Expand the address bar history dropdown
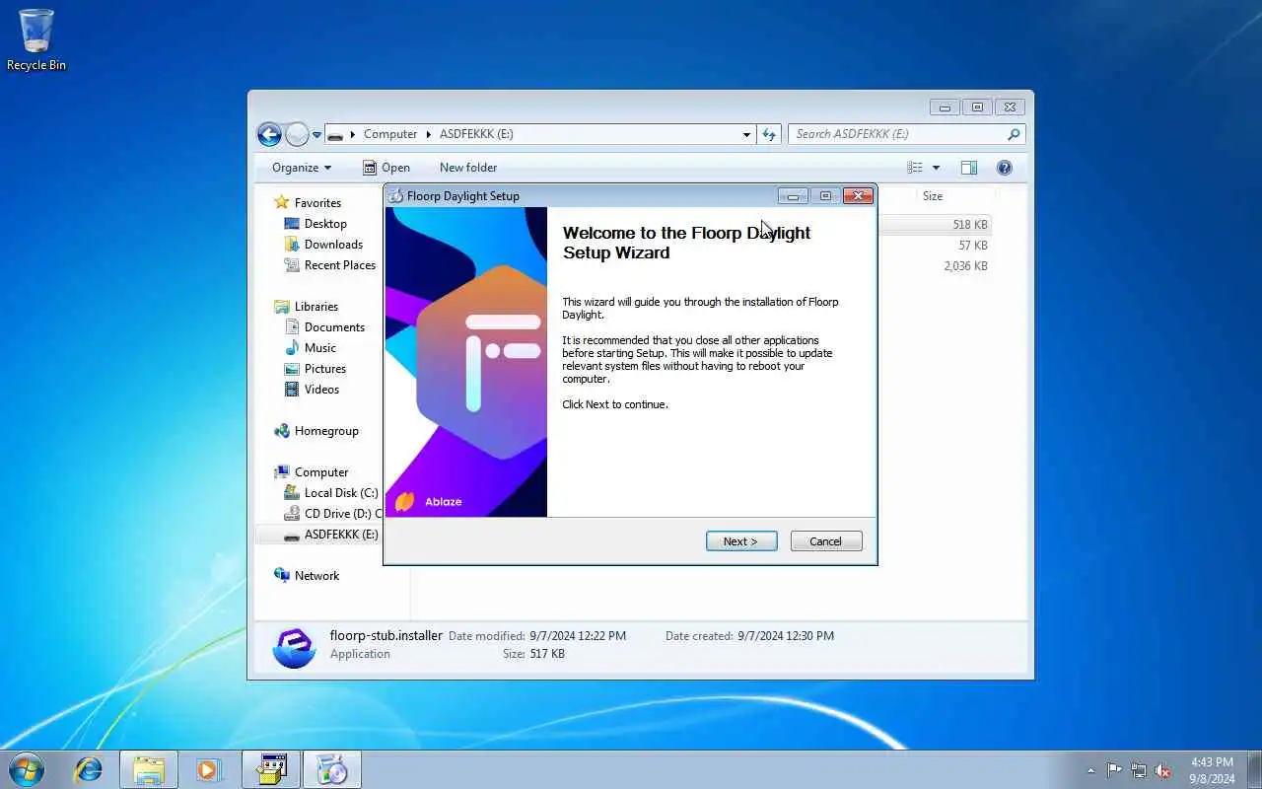Image resolution: width=1262 pixels, height=789 pixels. (x=746, y=134)
